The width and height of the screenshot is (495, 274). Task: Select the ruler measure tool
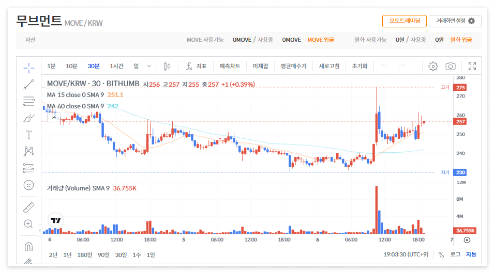click(x=29, y=208)
